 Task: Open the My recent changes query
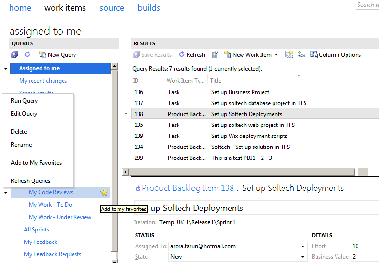pos(43,81)
